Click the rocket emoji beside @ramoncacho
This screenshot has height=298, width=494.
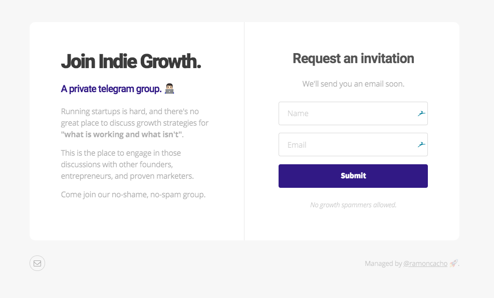(x=453, y=263)
